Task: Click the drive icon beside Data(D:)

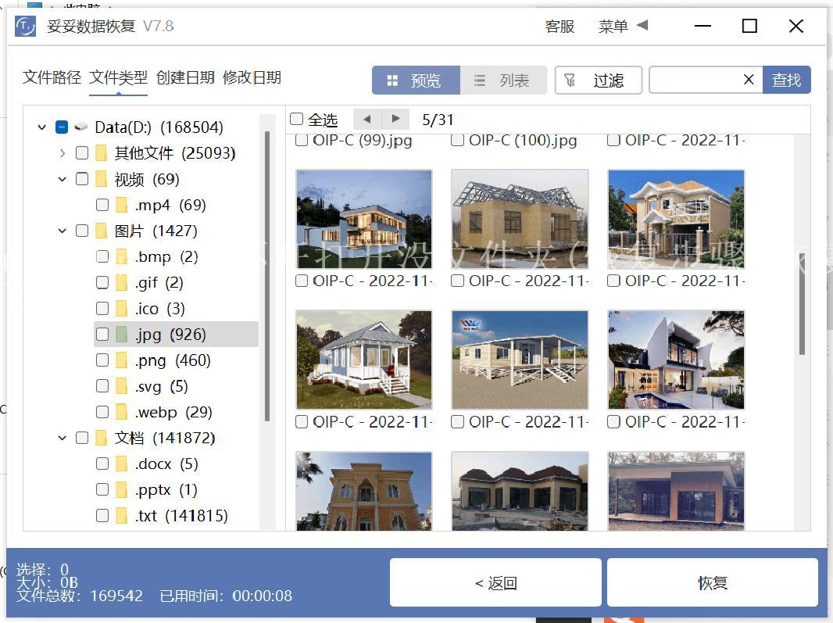Action: pyautogui.click(x=80, y=127)
